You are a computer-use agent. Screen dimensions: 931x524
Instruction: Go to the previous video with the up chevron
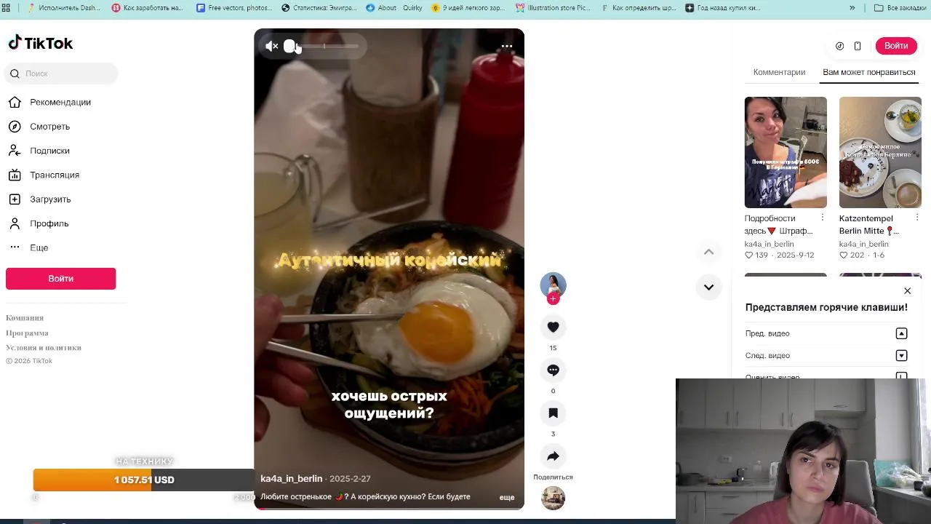[x=708, y=252]
